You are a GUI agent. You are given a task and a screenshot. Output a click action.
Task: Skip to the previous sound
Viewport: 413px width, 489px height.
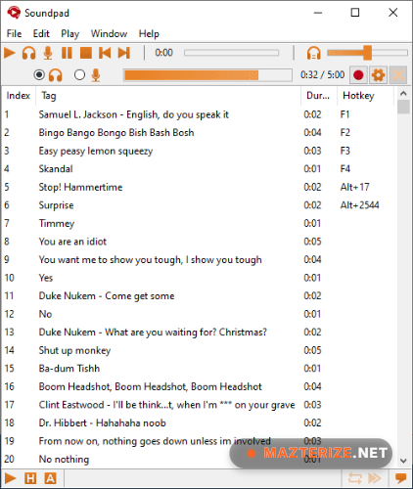click(x=105, y=53)
